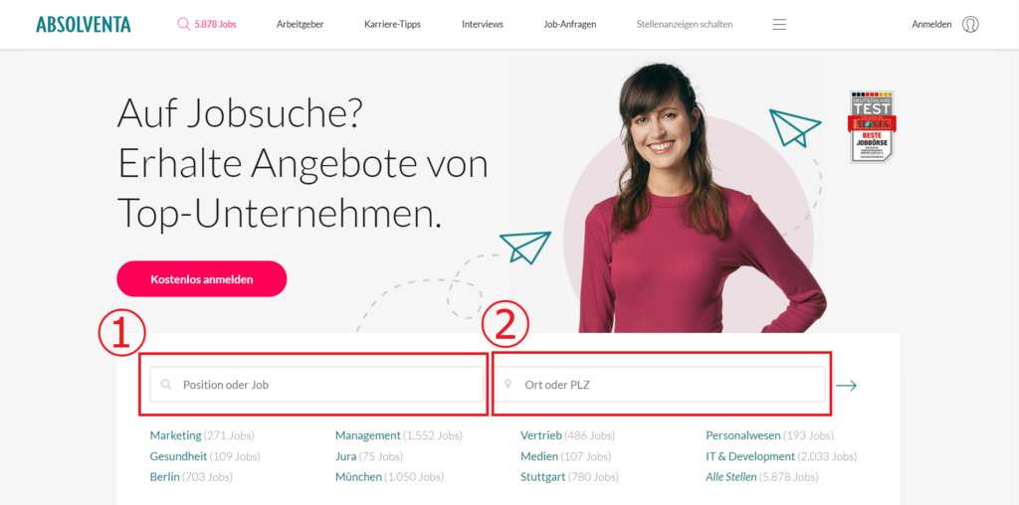Click Stellenanzeigen schalten link

(685, 25)
